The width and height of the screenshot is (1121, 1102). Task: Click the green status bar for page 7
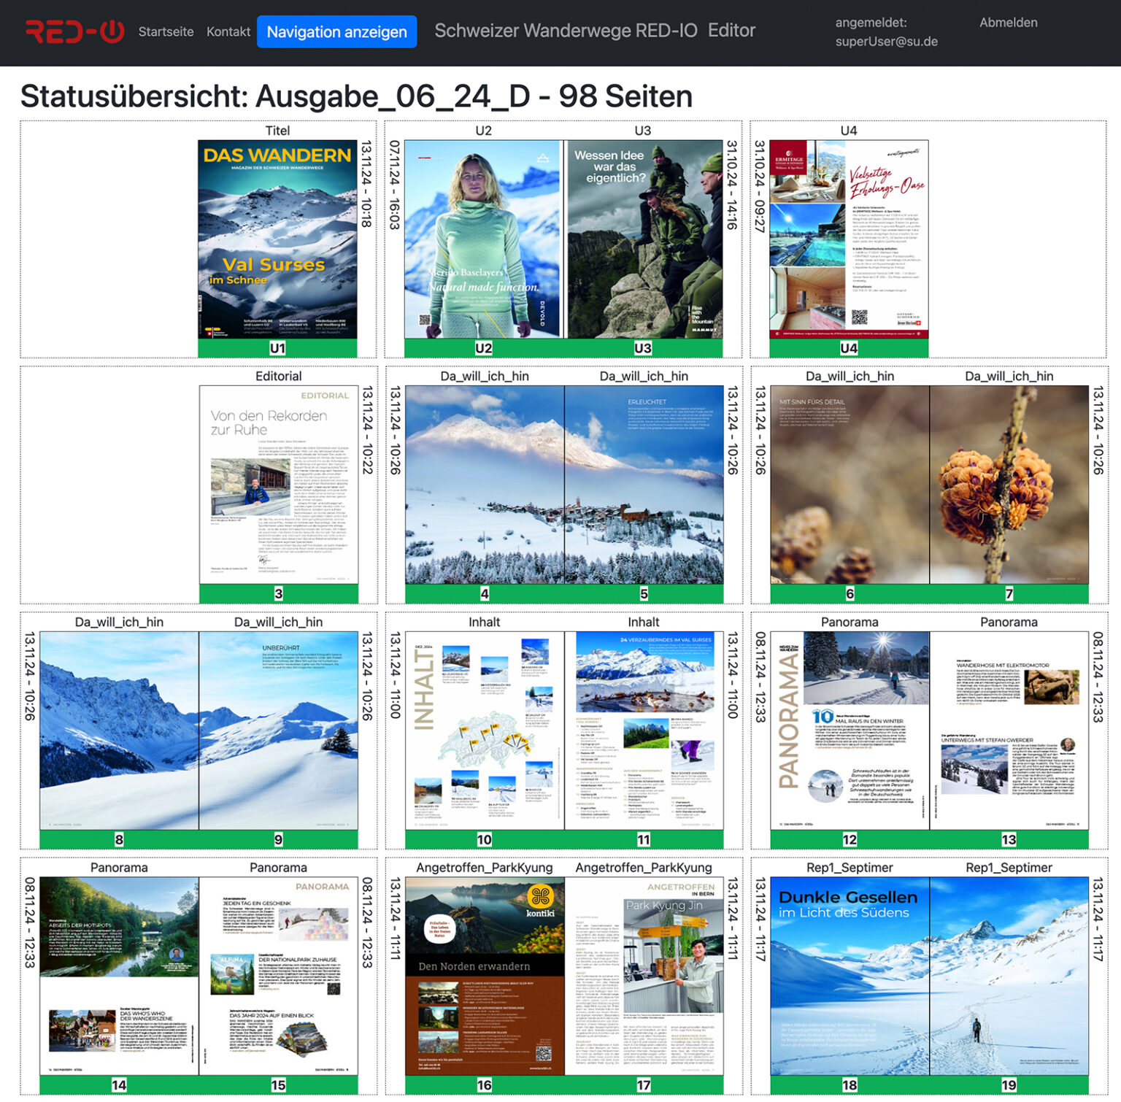coord(1009,593)
